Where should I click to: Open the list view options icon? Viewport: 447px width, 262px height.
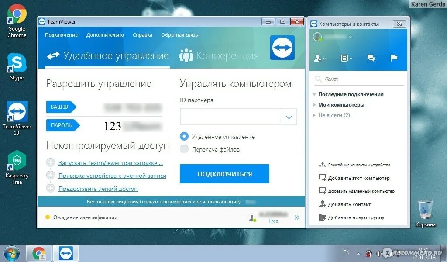pos(346,58)
